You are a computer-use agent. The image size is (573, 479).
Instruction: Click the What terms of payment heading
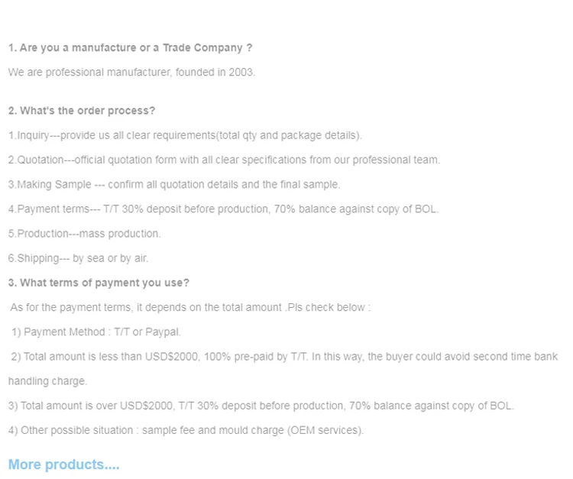pos(99,283)
